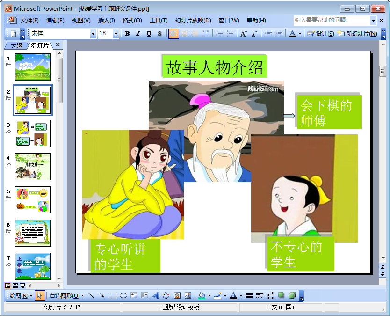Switch to the 大纲 outline tab
The height and width of the screenshot is (316, 390).
16,45
